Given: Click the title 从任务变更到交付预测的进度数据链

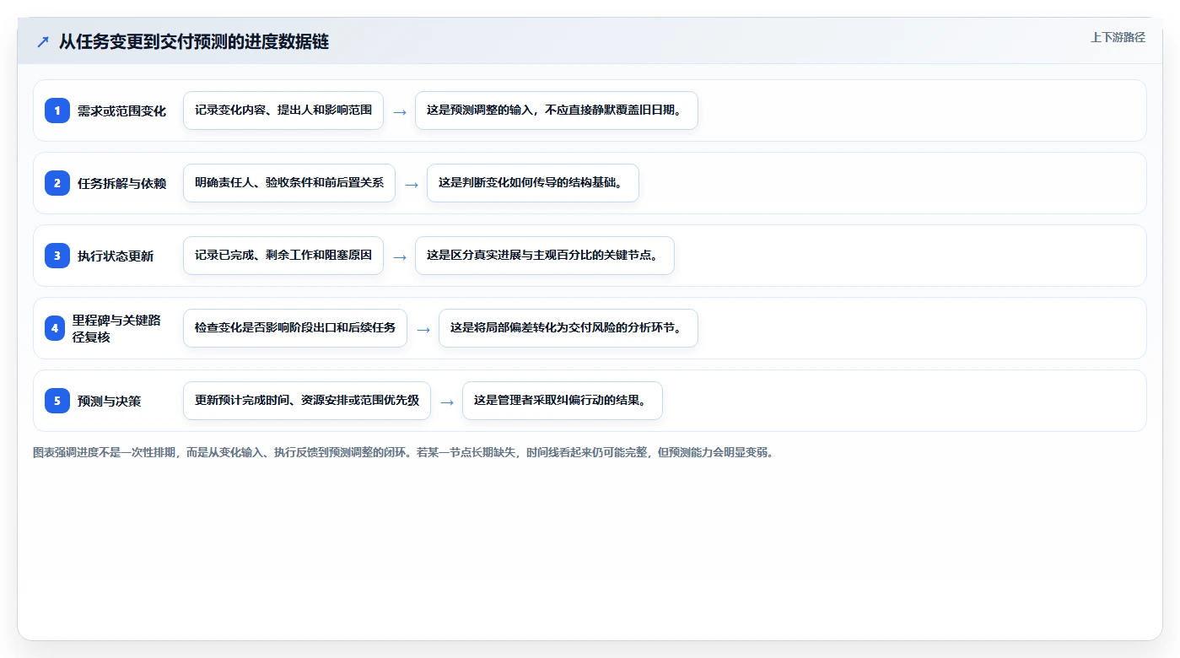Looking at the screenshot, I should click(x=194, y=41).
